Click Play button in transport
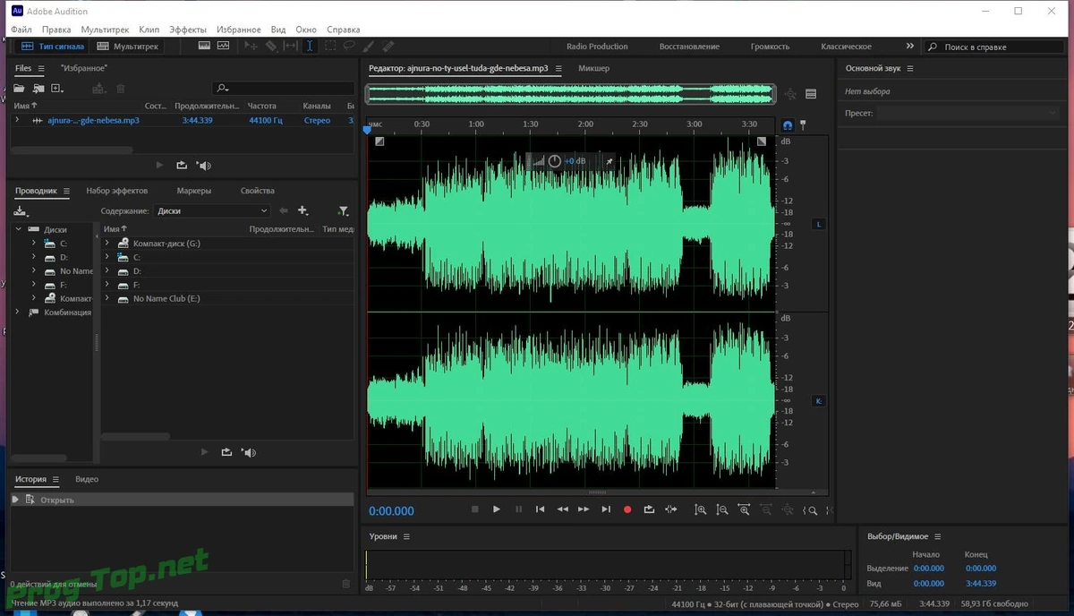 pos(497,509)
